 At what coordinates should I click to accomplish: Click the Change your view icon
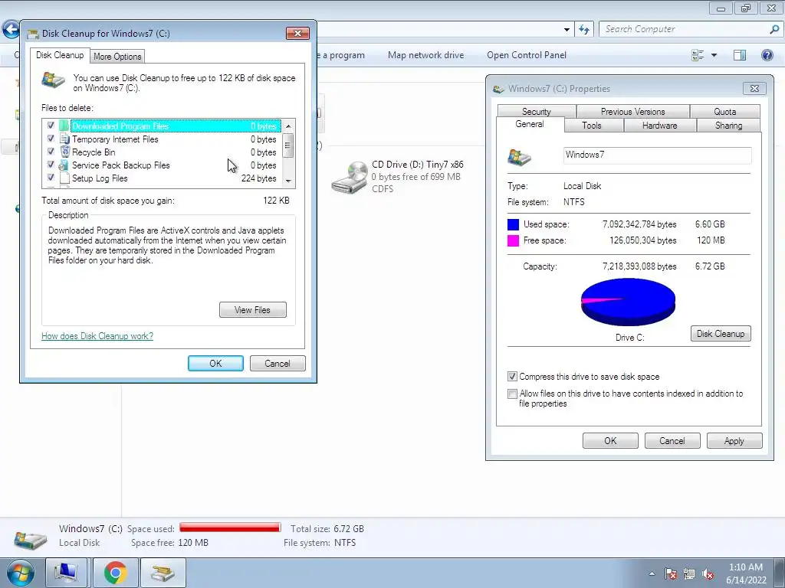(698, 55)
